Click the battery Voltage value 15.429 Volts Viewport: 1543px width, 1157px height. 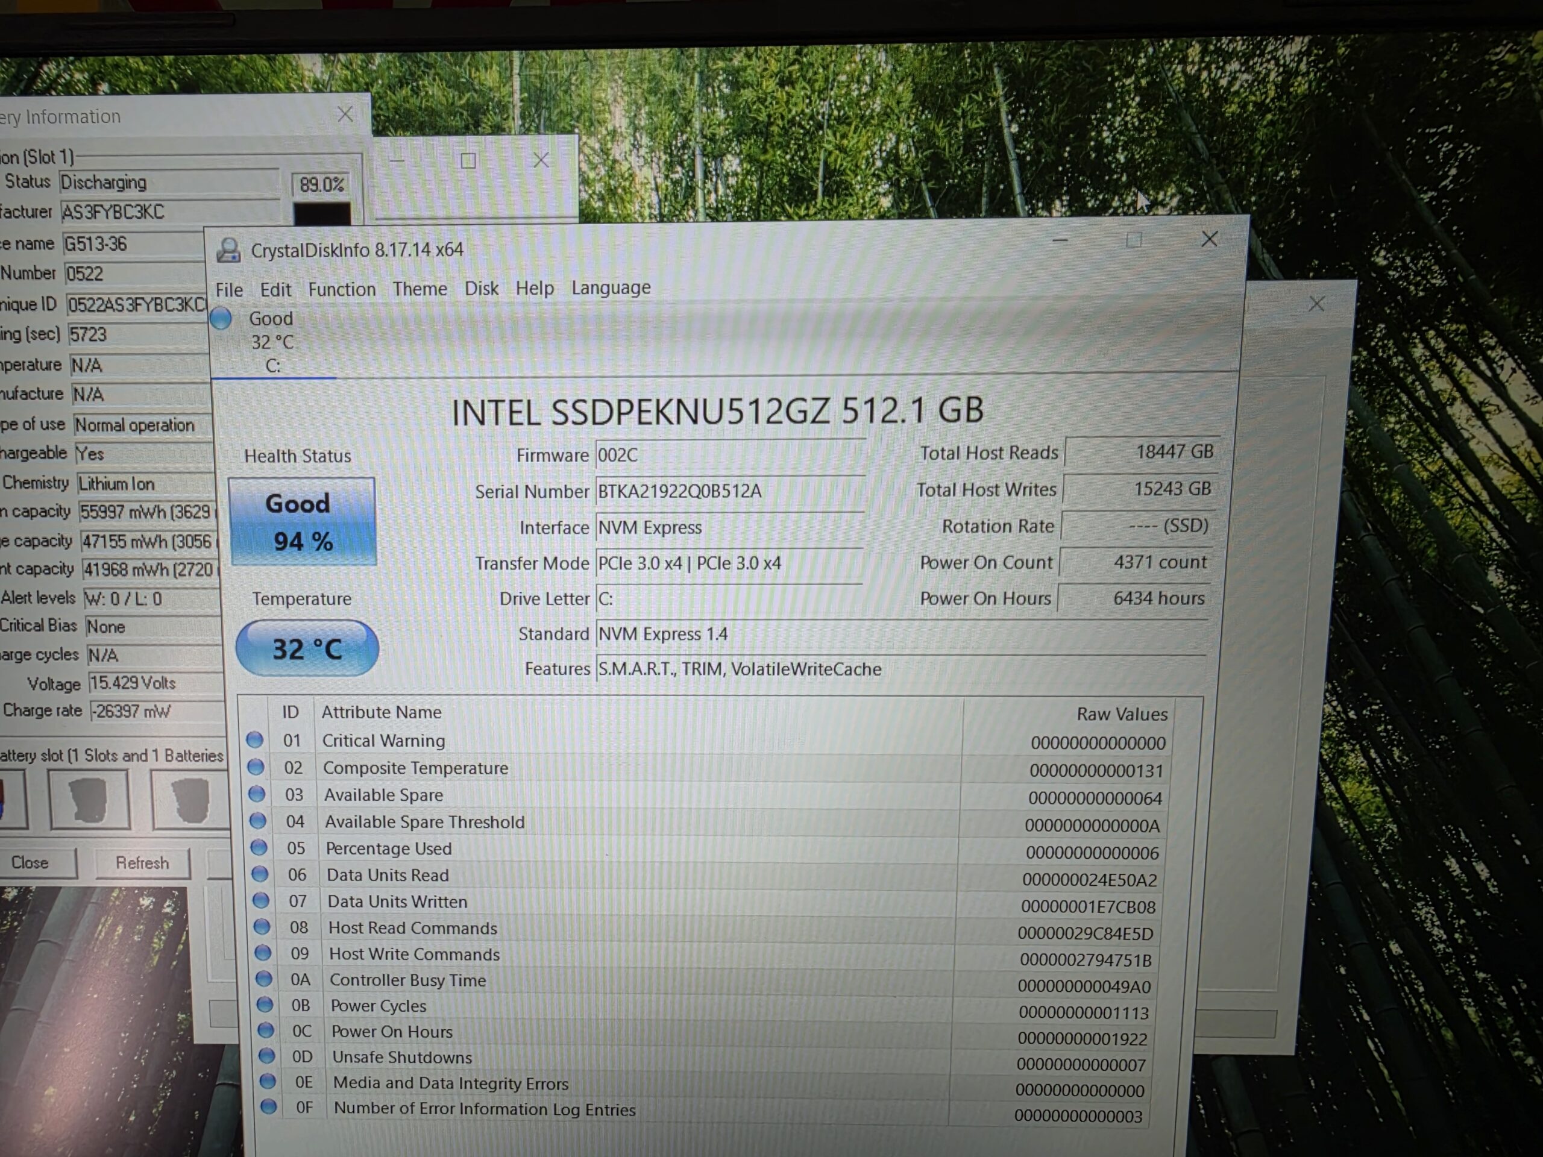click(x=156, y=683)
